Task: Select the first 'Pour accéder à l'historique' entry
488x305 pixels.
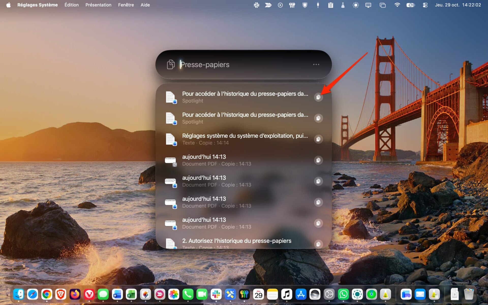Action: pyautogui.click(x=243, y=97)
